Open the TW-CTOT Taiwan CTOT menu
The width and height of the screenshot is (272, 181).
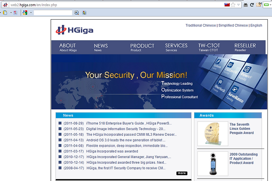[209, 48]
